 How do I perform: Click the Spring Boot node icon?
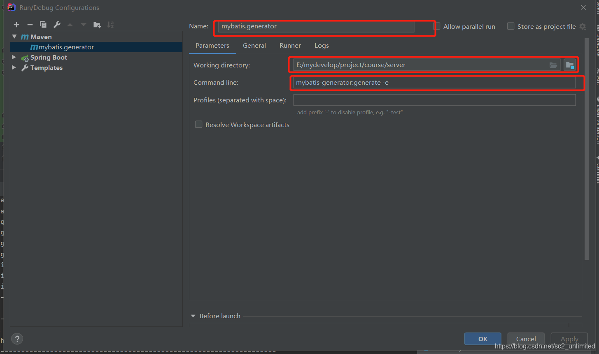click(x=25, y=58)
